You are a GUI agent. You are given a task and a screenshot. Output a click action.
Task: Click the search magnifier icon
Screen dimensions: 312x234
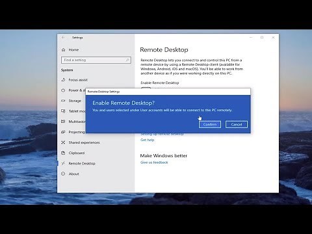tap(127, 60)
